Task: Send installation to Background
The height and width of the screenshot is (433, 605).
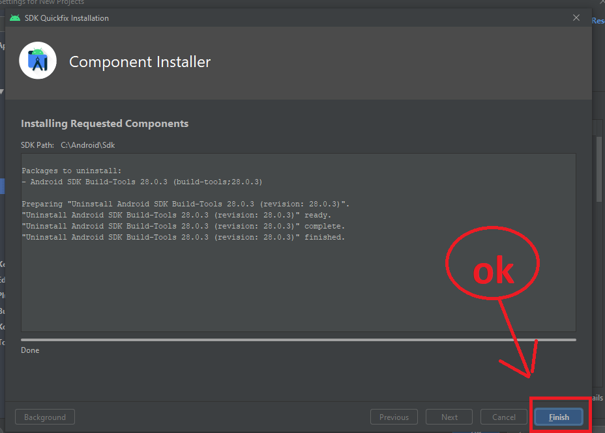Action: (44, 417)
